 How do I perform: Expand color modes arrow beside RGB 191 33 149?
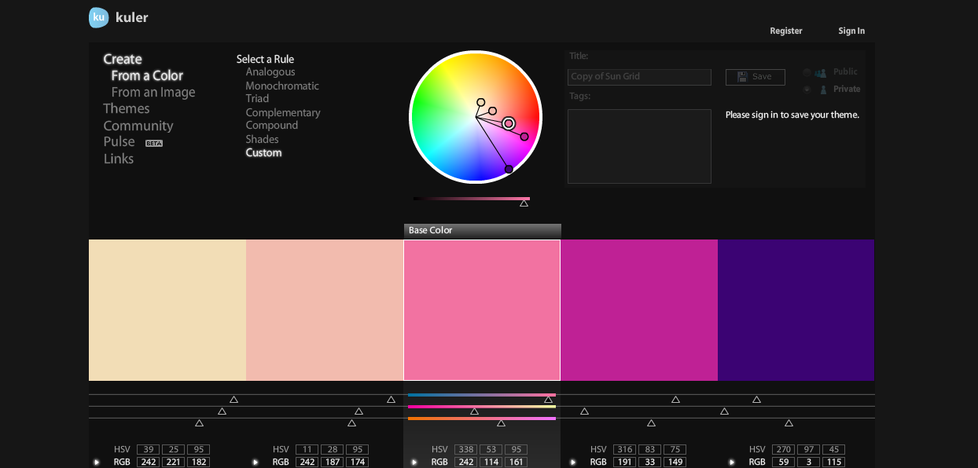[x=573, y=463]
